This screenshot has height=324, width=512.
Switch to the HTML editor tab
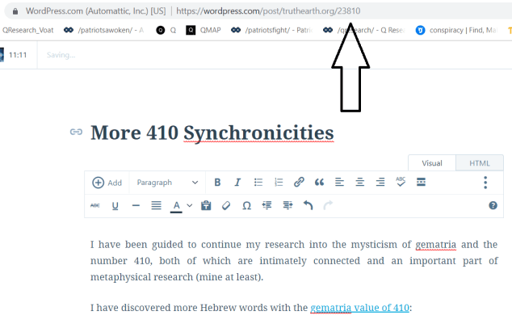click(x=480, y=163)
